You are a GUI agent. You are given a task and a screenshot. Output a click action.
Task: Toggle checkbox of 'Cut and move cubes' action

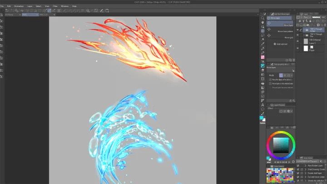(x=298, y=177)
